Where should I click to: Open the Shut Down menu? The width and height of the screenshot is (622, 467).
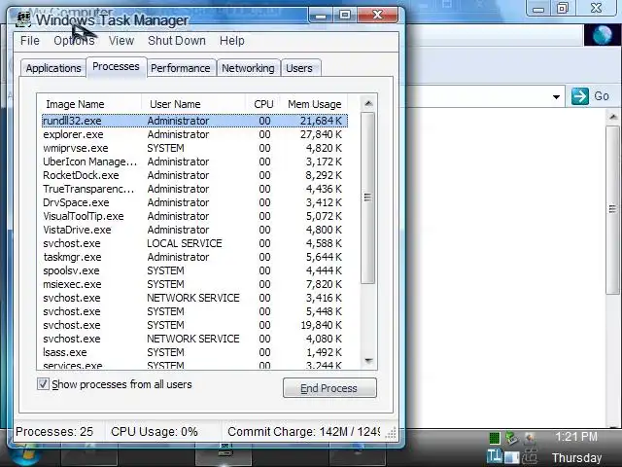click(177, 41)
